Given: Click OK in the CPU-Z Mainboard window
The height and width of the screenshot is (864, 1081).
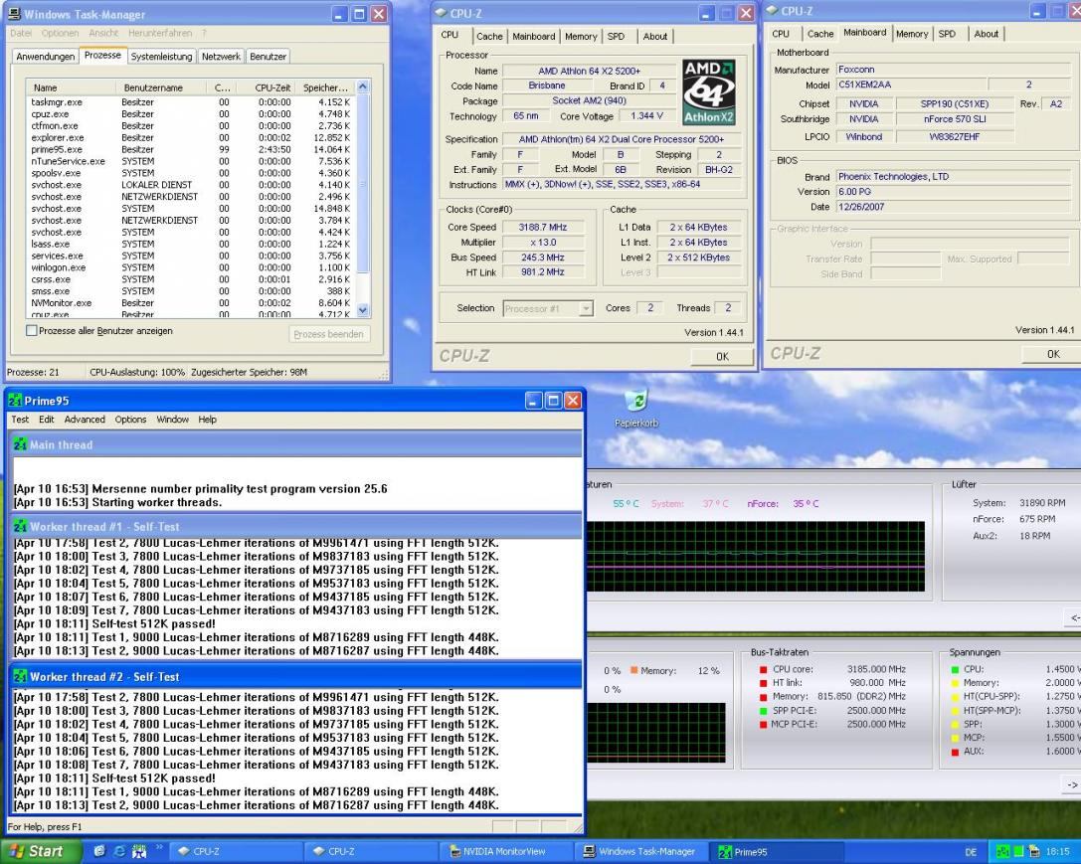Looking at the screenshot, I should (1053, 354).
